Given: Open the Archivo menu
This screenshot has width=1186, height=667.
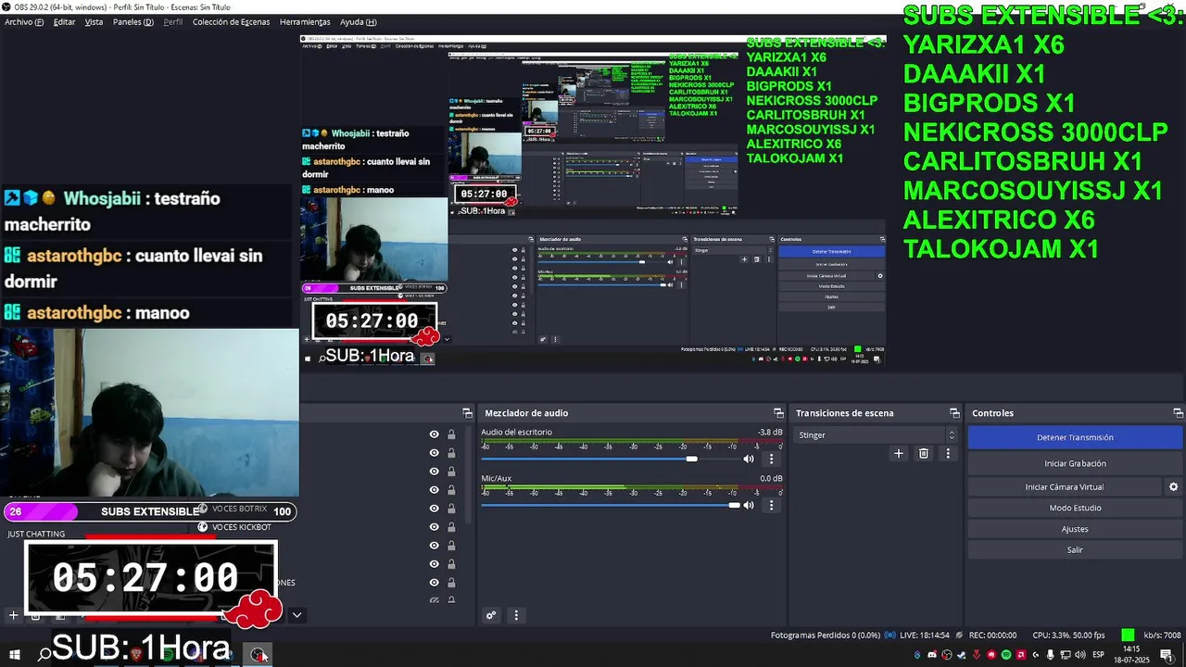Looking at the screenshot, I should [x=24, y=21].
